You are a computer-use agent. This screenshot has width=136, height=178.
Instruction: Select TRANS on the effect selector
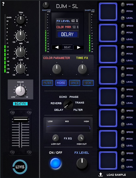(80, 103)
